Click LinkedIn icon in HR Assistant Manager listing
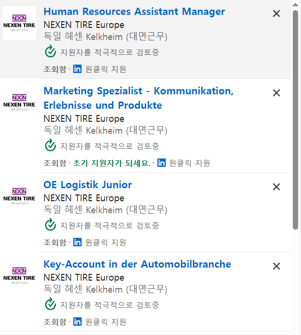Image resolution: width=301 pixels, height=335 pixels. pos(77,69)
